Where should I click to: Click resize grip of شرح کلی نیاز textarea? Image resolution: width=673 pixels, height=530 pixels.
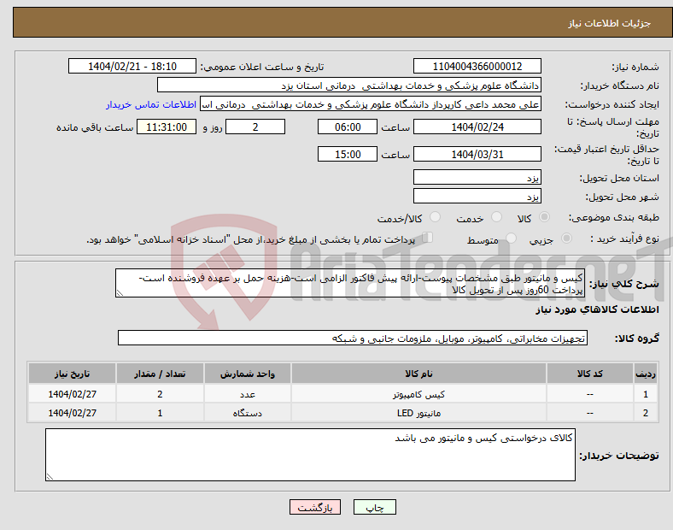click(120, 293)
